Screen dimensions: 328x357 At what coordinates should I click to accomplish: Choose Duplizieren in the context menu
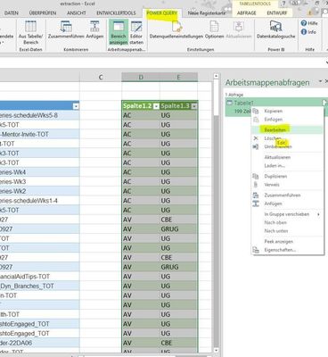click(x=287, y=176)
